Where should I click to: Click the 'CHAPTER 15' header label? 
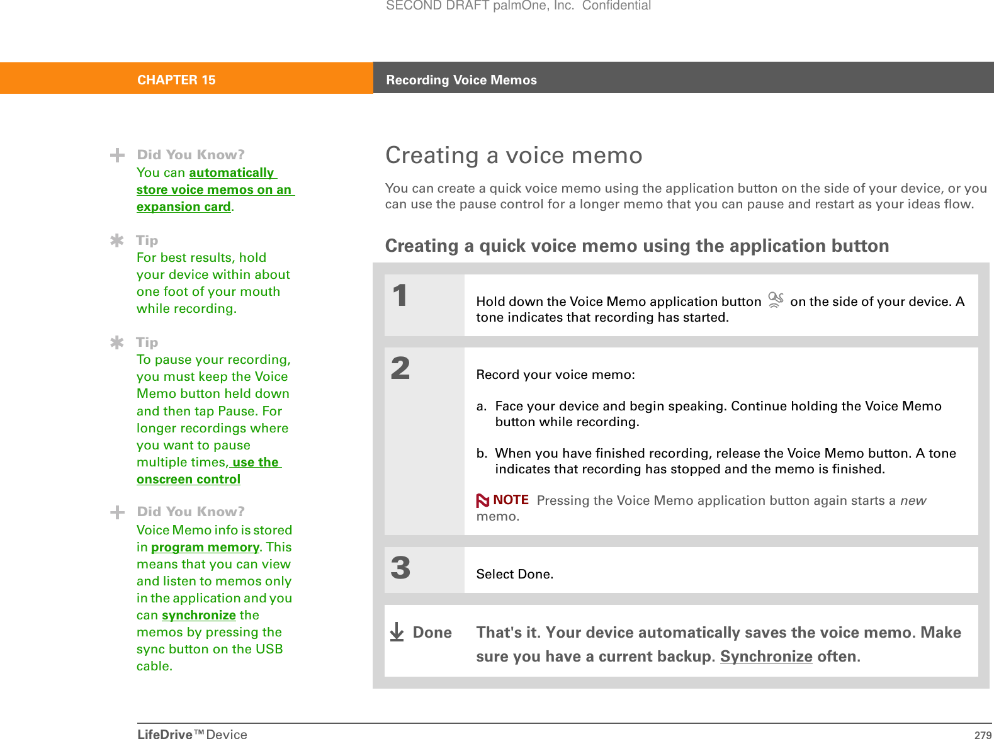(x=176, y=80)
